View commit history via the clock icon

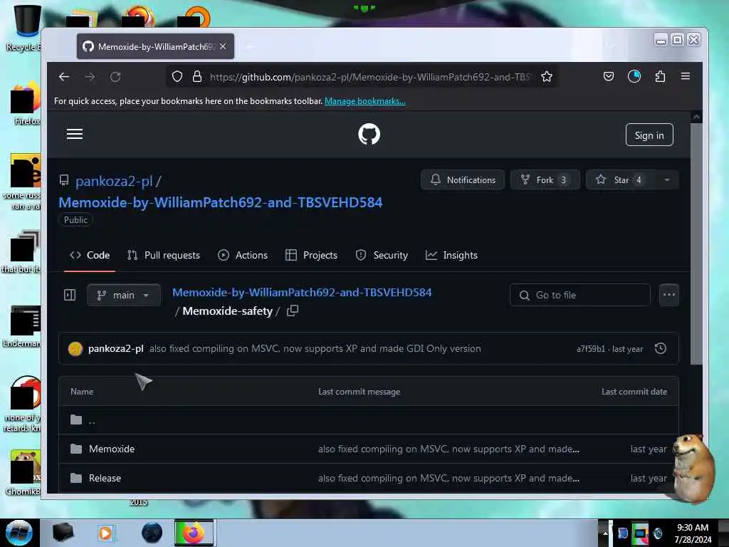pos(661,348)
